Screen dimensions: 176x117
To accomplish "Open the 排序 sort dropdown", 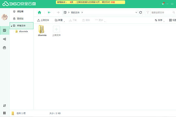I will click(159, 20).
